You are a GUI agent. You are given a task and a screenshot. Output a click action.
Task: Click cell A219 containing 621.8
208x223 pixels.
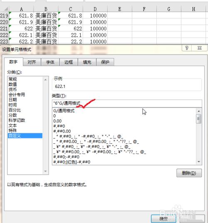pyautogui.click(x=21, y=15)
